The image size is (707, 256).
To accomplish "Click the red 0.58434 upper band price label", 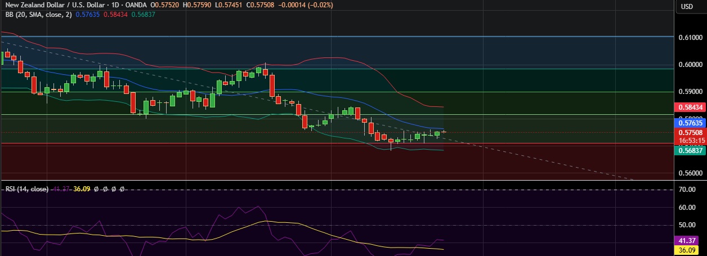I will (689, 107).
